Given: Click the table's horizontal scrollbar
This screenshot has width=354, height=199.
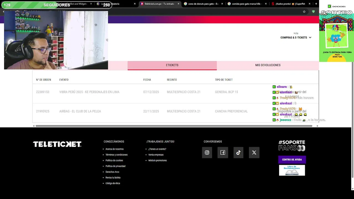Looking at the screenshot, I should point(174,126).
